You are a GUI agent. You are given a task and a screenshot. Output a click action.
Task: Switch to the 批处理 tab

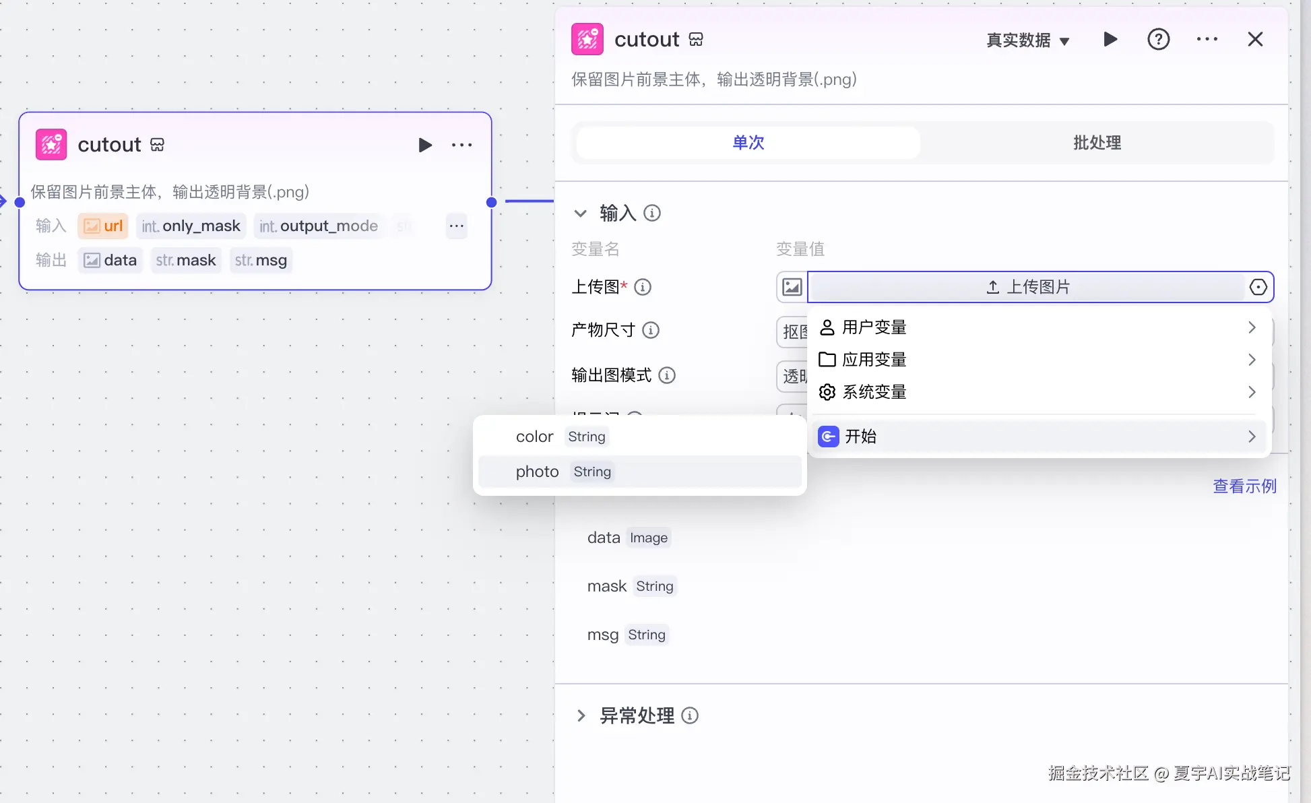1097,143
